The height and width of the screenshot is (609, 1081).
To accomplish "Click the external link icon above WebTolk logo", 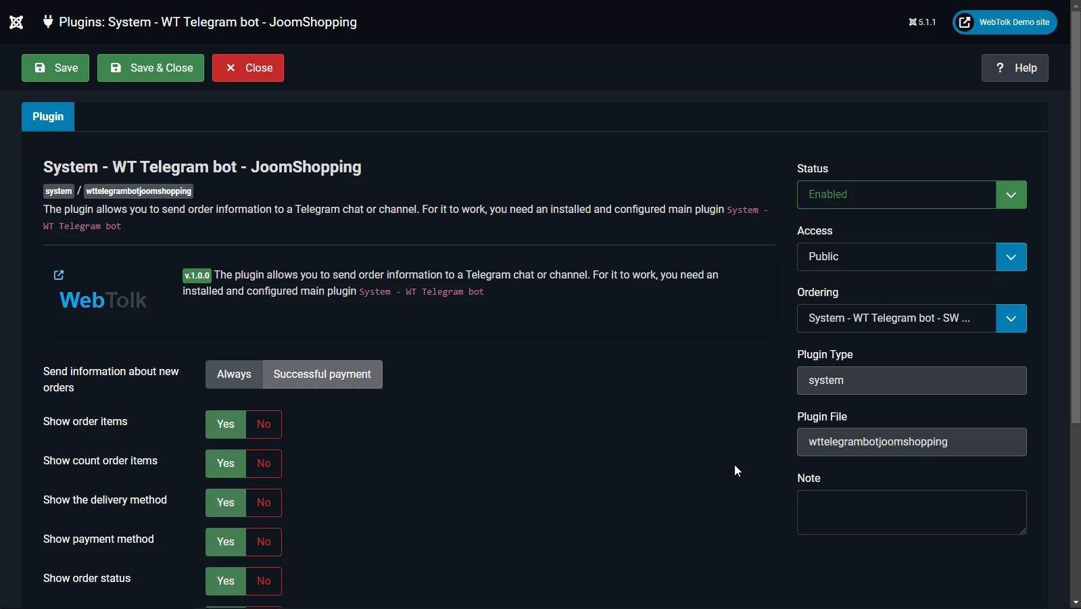I will (x=59, y=275).
